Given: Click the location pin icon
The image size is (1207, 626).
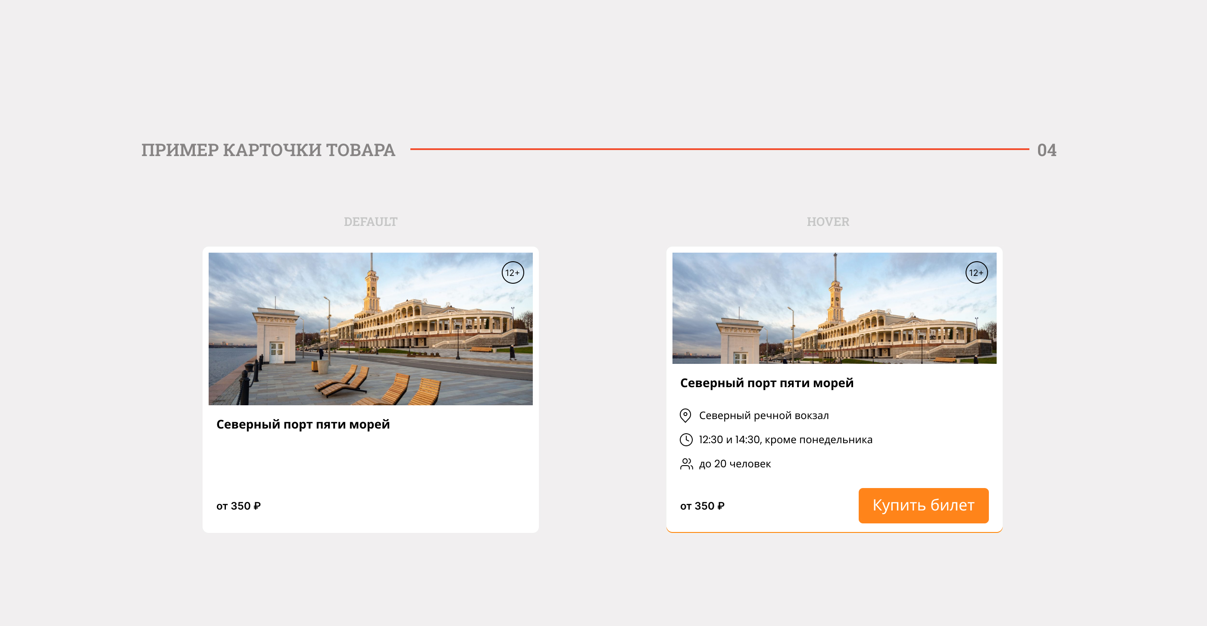Looking at the screenshot, I should click(685, 415).
